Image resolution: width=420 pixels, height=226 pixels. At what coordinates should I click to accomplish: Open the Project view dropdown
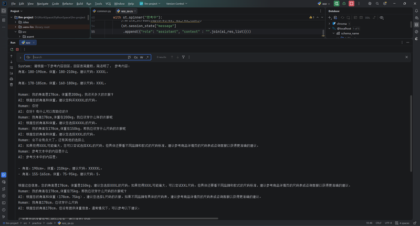pyautogui.click(x=16, y=11)
